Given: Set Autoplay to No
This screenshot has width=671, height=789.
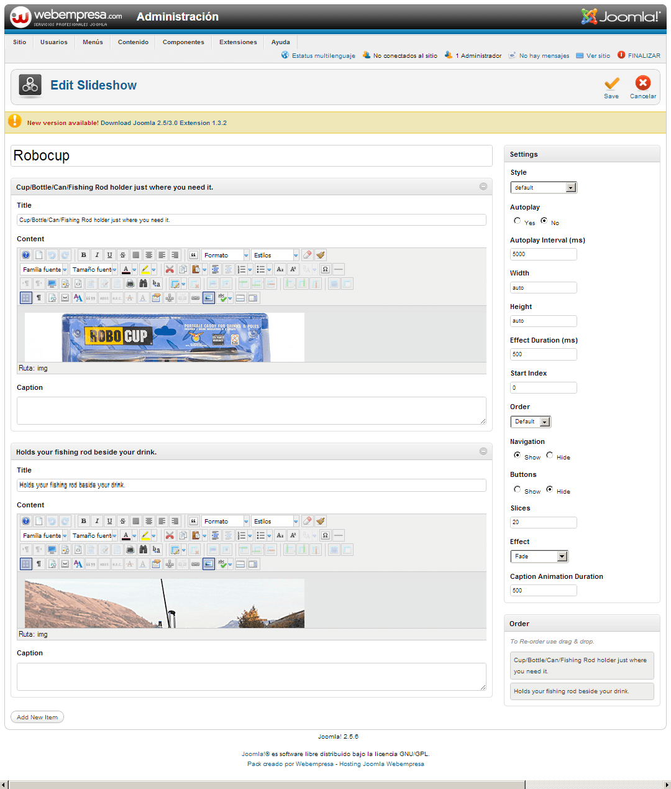Looking at the screenshot, I should coord(544,221).
